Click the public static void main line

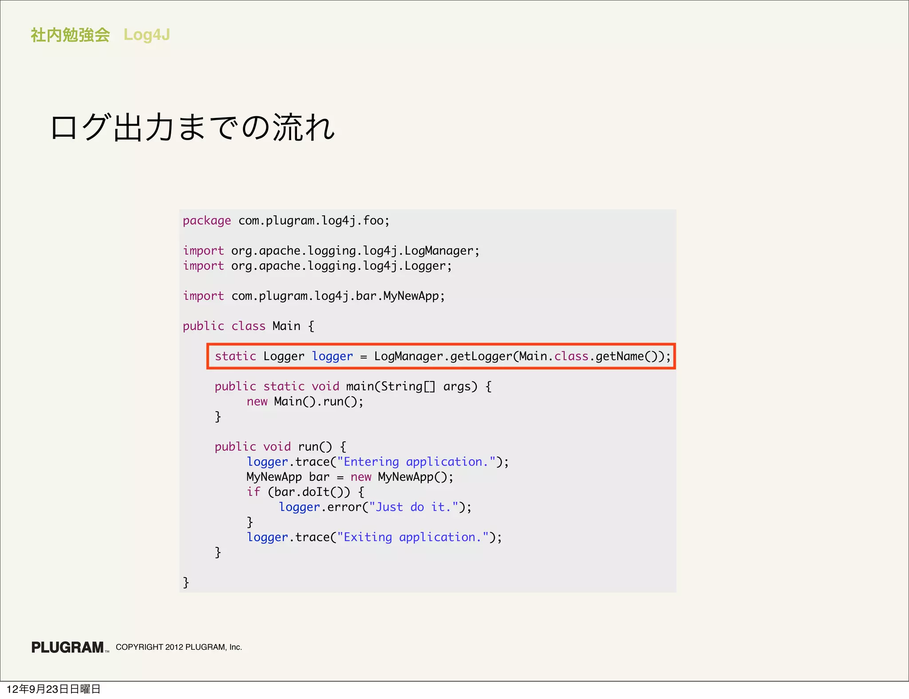tap(353, 386)
